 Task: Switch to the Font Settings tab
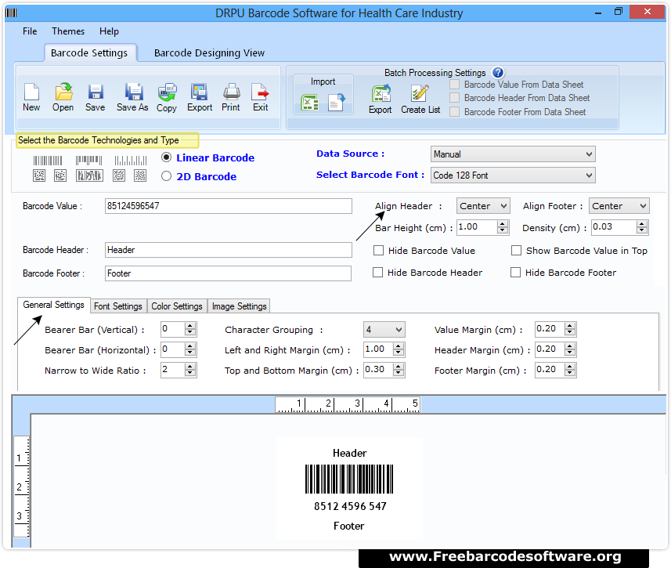pos(118,306)
